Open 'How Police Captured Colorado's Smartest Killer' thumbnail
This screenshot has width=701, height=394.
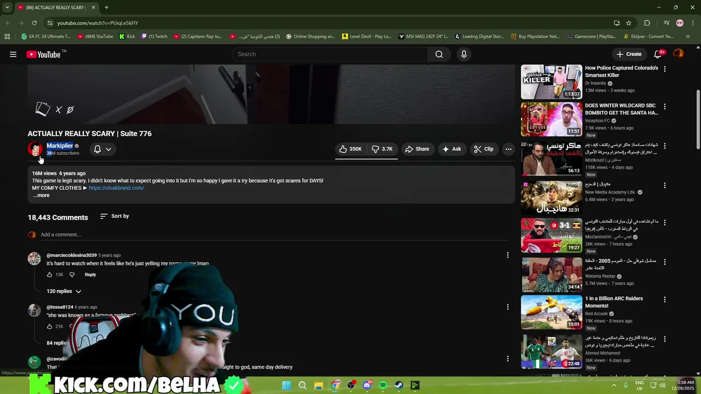coord(551,82)
